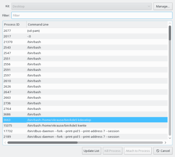The width and height of the screenshot is (175, 157).
Task: Click the scroll left arrow icon
Action: [5, 142]
